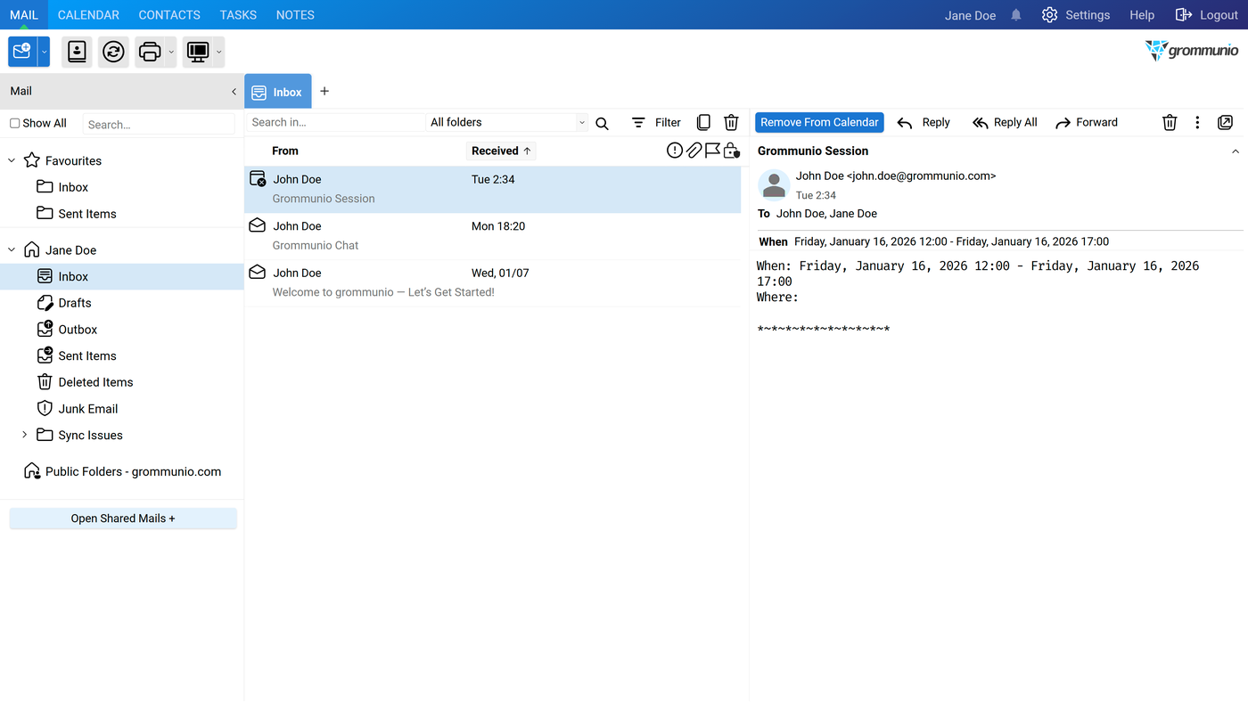The width and height of the screenshot is (1248, 702).
Task: Click the Logout button
Action: coord(1207,15)
